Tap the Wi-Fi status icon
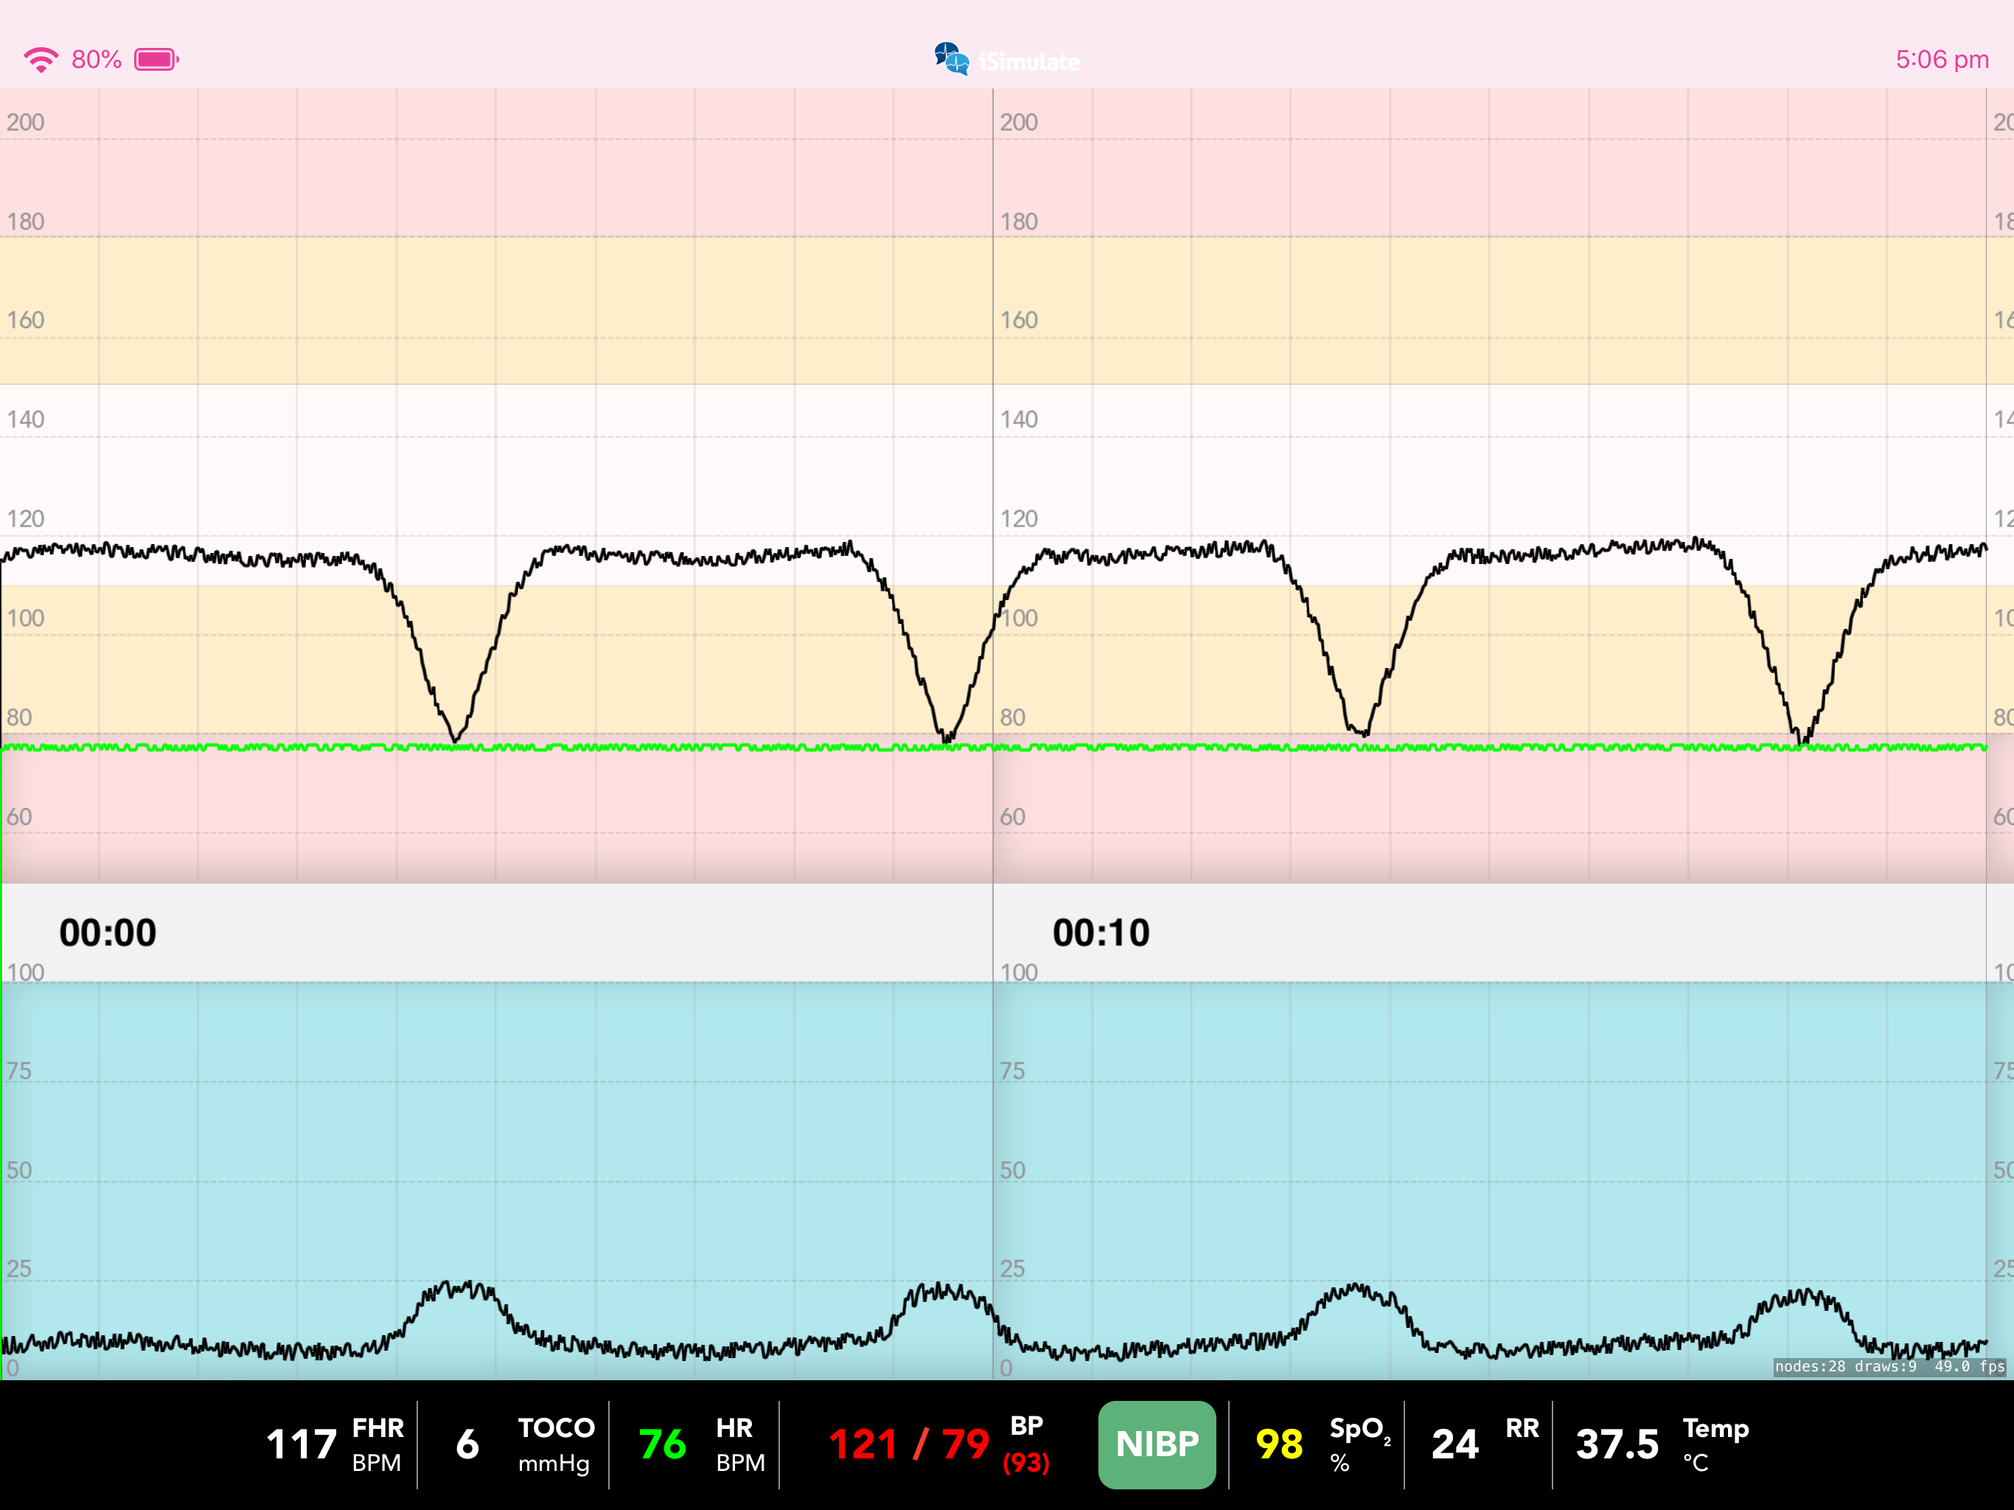Image resolution: width=2014 pixels, height=1510 pixels. tap(41, 60)
